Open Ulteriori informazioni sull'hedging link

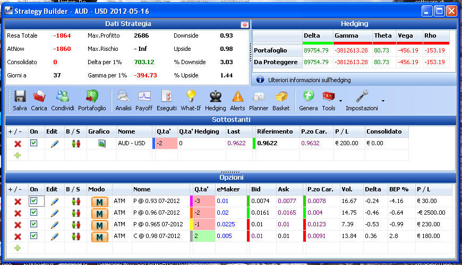[x=310, y=80]
